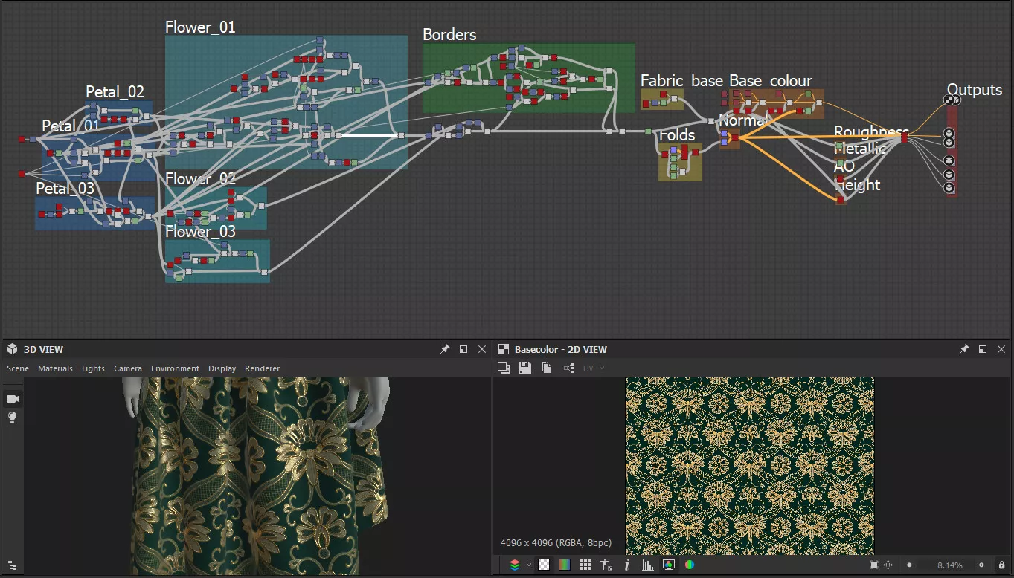Click the light bulb icon in 3D View
Image resolution: width=1014 pixels, height=578 pixels.
pyautogui.click(x=13, y=418)
